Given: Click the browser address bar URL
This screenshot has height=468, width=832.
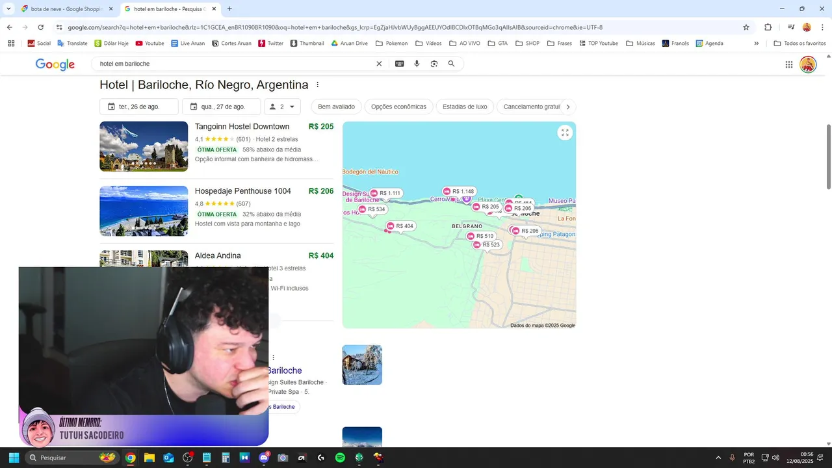Looking at the screenshot, I should coord(335,27).
